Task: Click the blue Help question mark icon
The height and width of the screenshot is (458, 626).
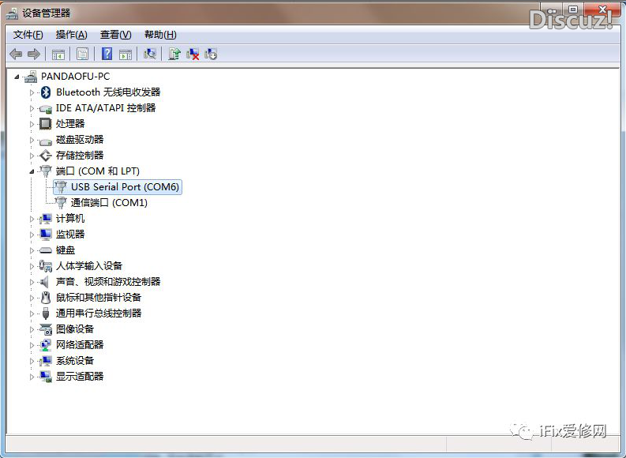Action: 107,54
